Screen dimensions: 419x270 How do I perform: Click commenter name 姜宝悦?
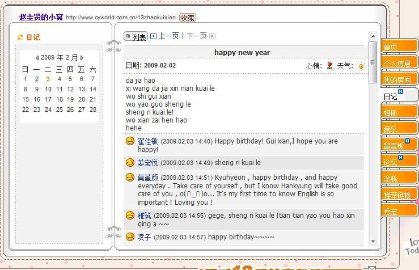[x=148, y=163]
